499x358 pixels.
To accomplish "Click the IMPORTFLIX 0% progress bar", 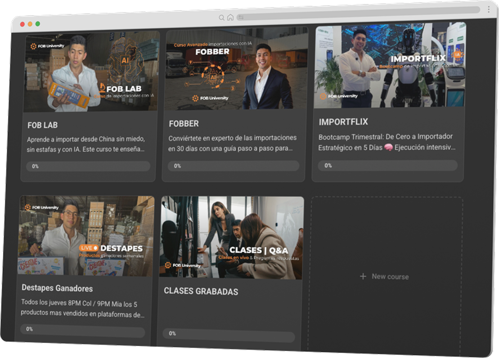I will 387,165.
